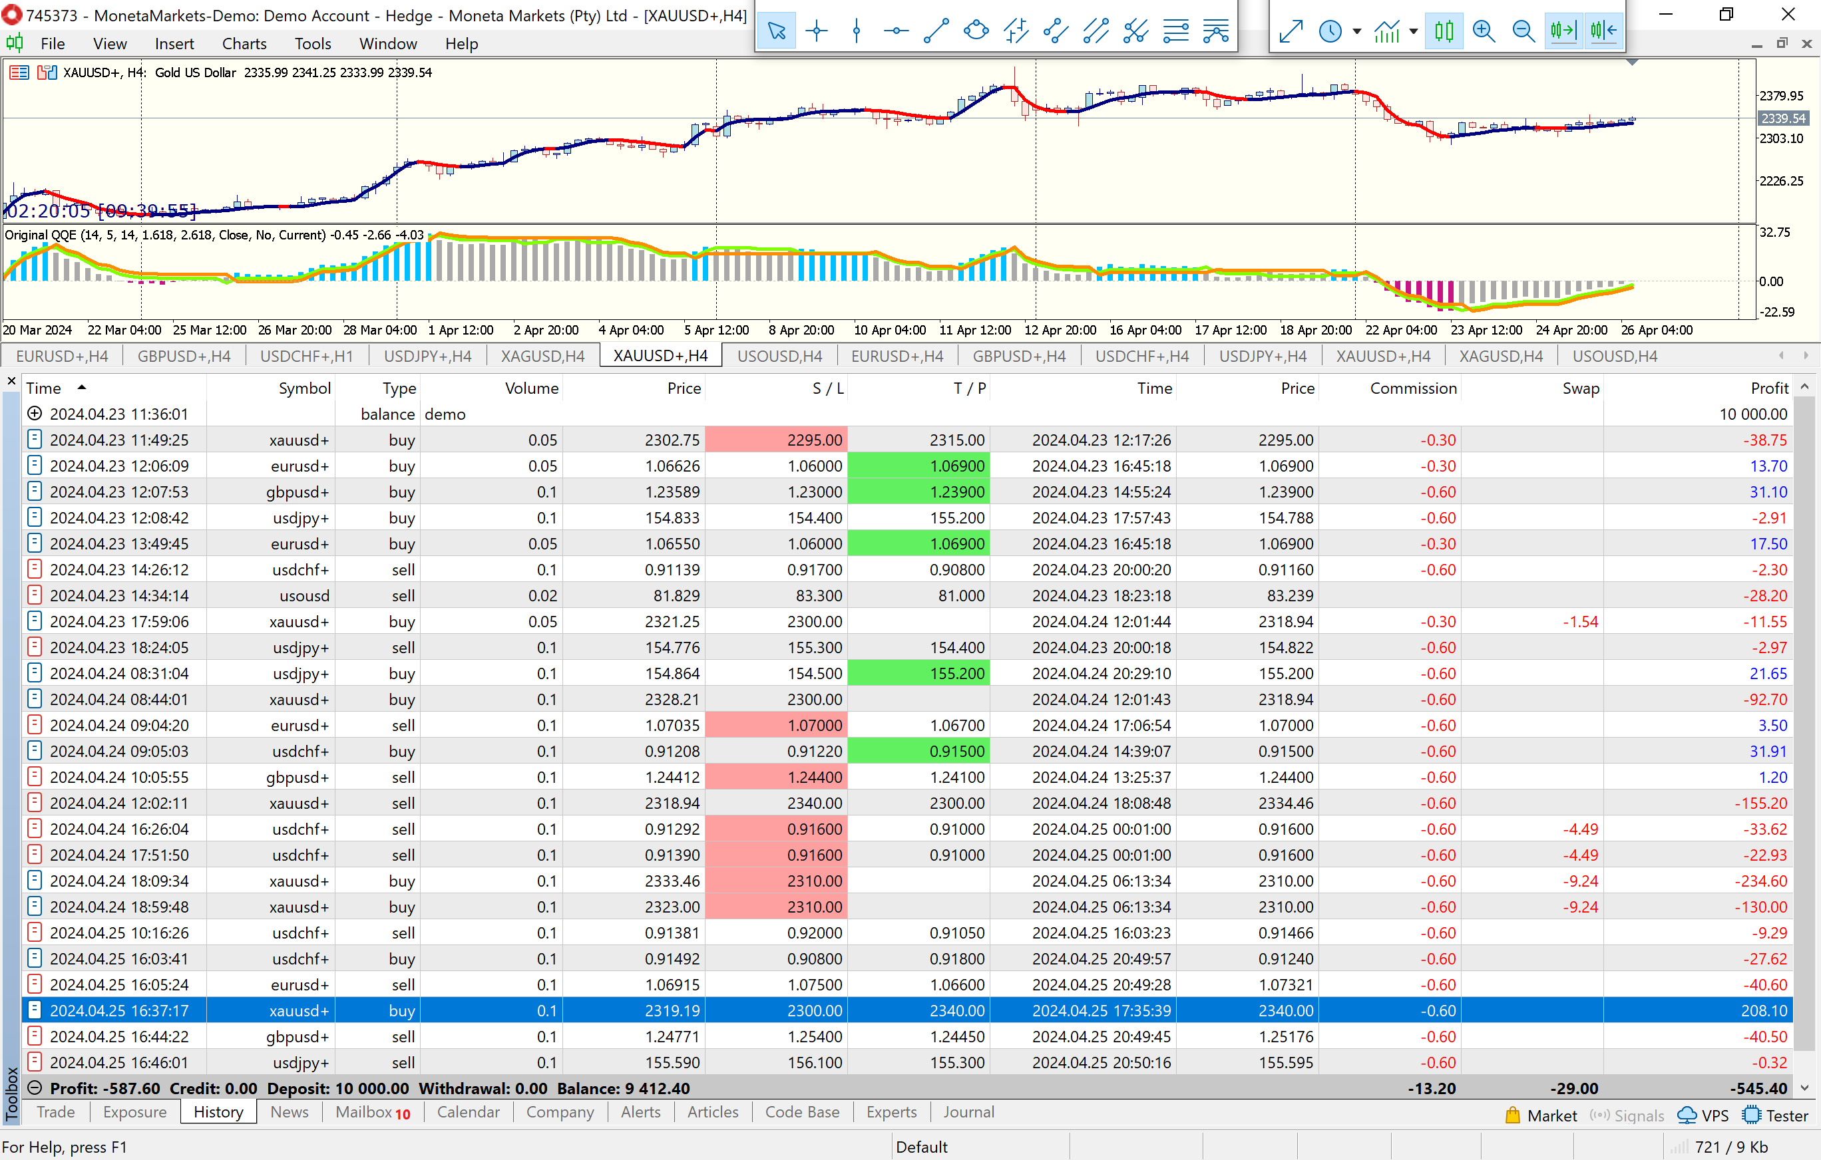Toggle chart shift from right border
The height and width of the screenshot is (1160, 1821).
pos(1603,31)
